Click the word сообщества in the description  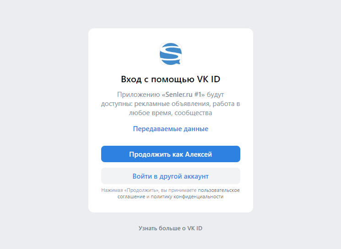point(193,113)
